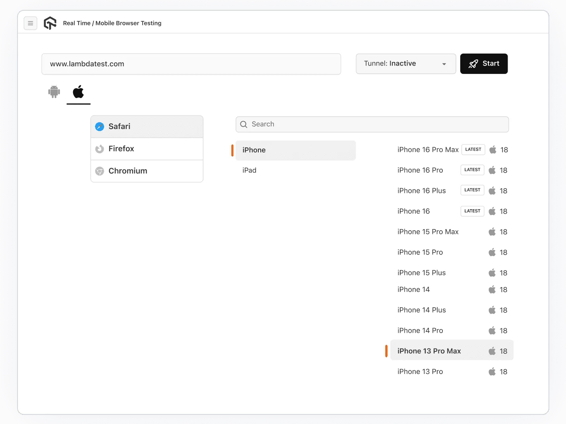The width and height of the screenshot is (566, 424).
Task: Click Apple icon on iPhone 14 Pro row
Action: pyautogui.click(x=492, y=331)
